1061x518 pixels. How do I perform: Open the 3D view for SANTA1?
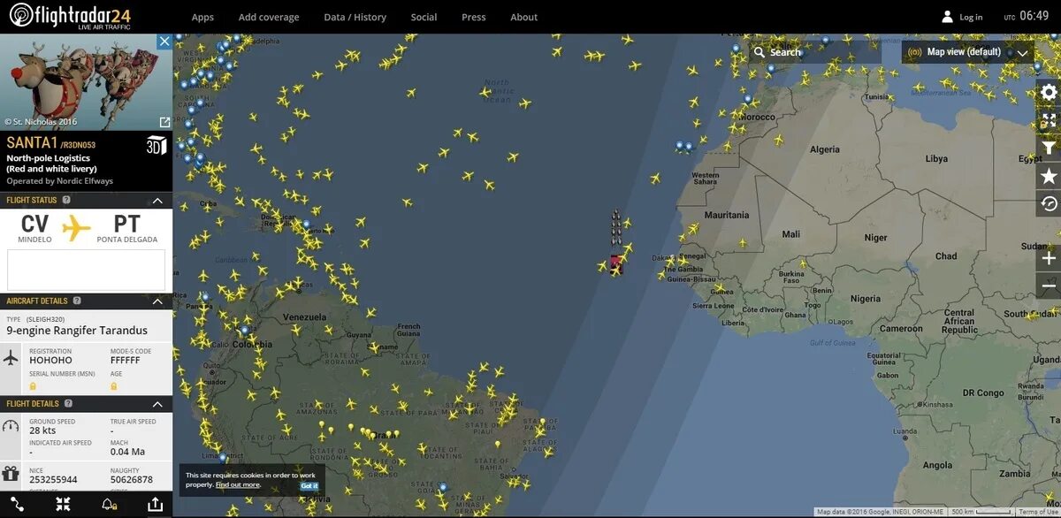pyautogui.click(x=156, y=146)
